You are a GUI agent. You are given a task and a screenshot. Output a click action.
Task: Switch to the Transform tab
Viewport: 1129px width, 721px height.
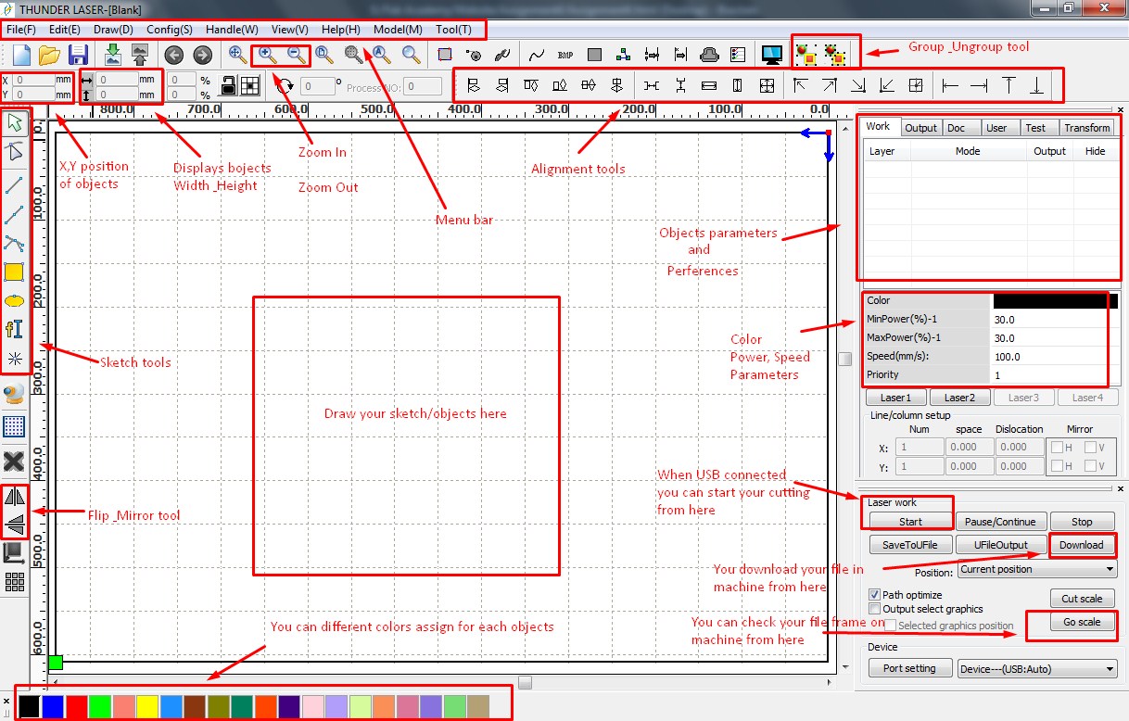[1086, 128]
